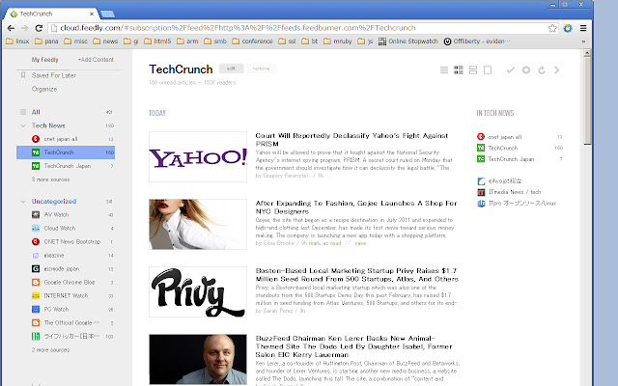Refresh the TechCrunch feed icon

[x=542, y=70]
